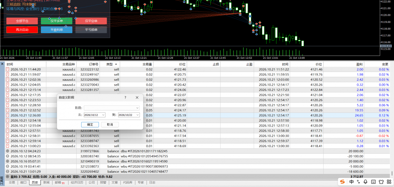Click the Sogou punctuation mode icon
The height and width of the screenshot is (187, 394).
pos(359,181)
